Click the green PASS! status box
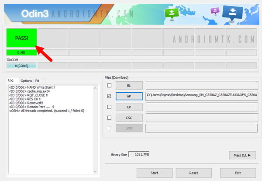The height and width of the screenshot is (181, 262). (21, 38)
